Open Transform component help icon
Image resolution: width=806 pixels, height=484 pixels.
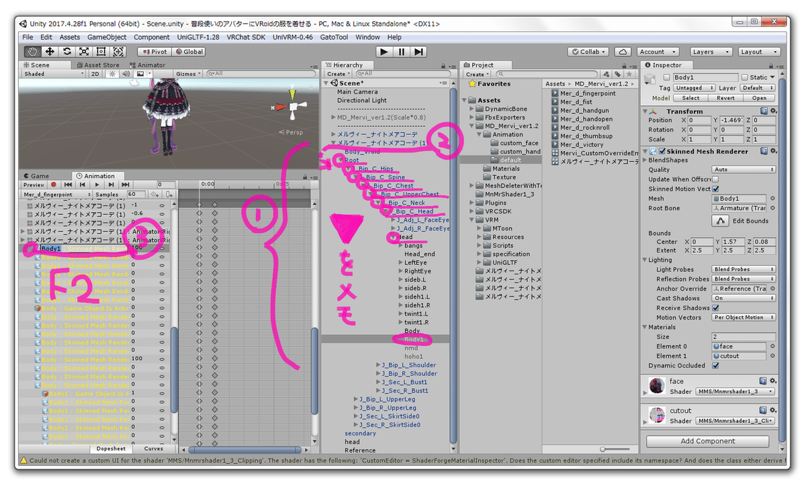tap(764, 111)
